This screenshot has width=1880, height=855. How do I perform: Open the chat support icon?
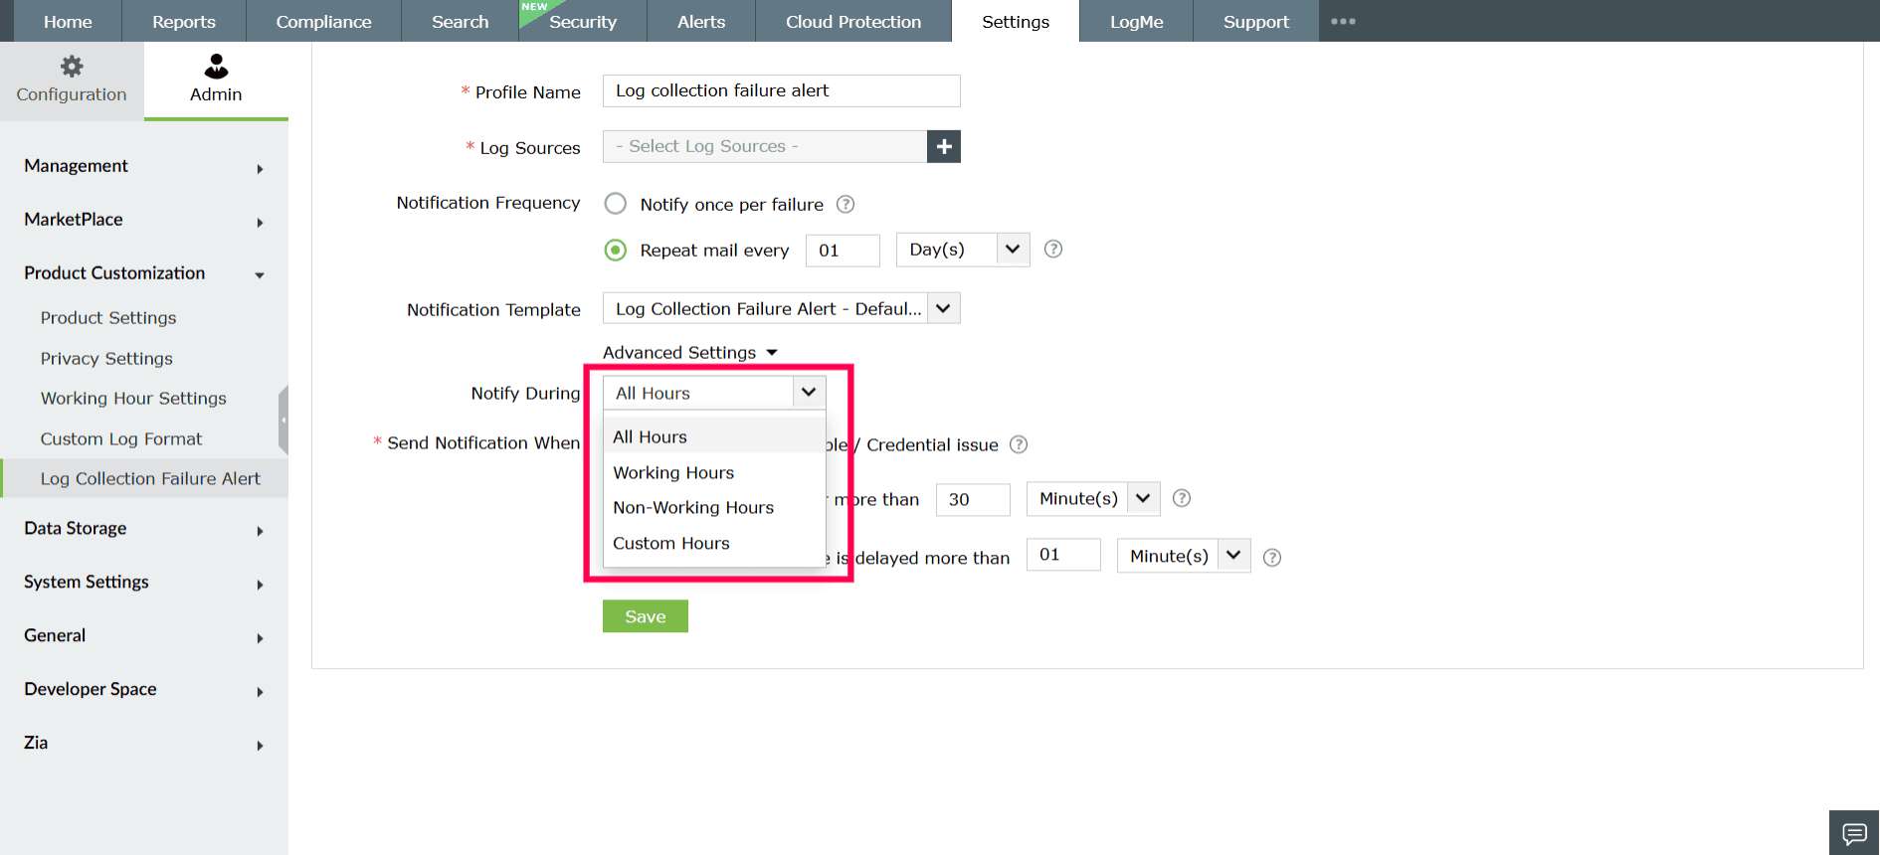pyautogui.click(x=1854, y=833)
